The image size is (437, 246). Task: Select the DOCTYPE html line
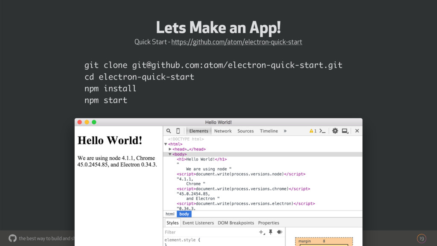pos(186,139)
